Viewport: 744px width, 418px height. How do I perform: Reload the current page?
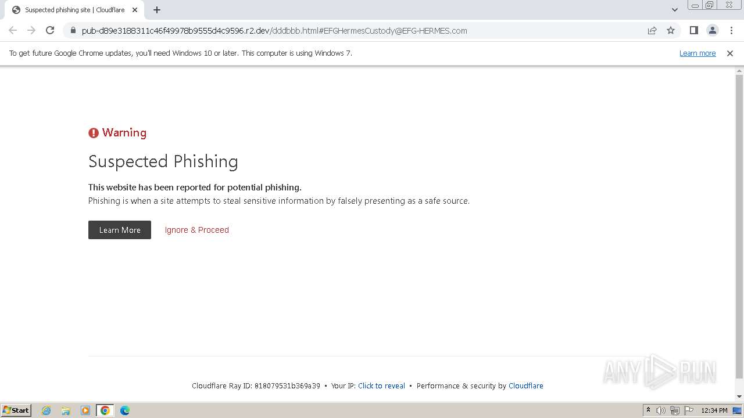(50, 31)
